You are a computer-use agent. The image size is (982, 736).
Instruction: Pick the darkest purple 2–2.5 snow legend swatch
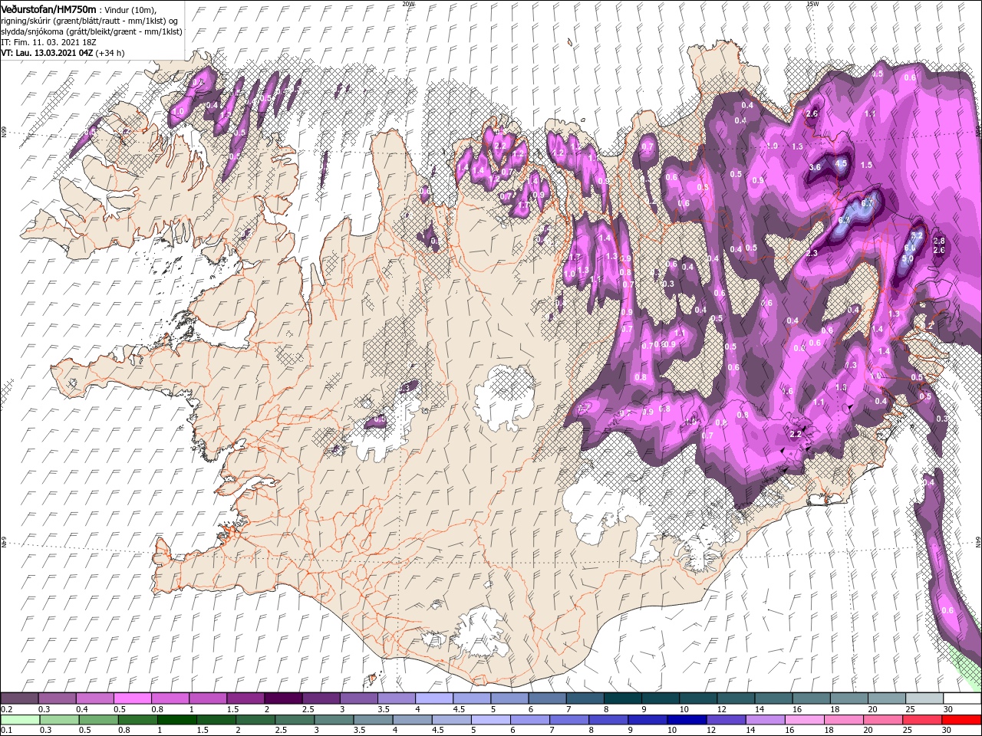click(x=283, y=698)
